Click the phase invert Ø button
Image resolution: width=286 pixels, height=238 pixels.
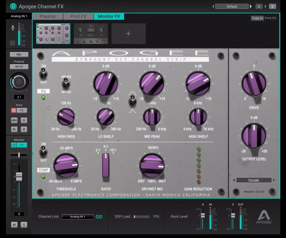point(24,129)
